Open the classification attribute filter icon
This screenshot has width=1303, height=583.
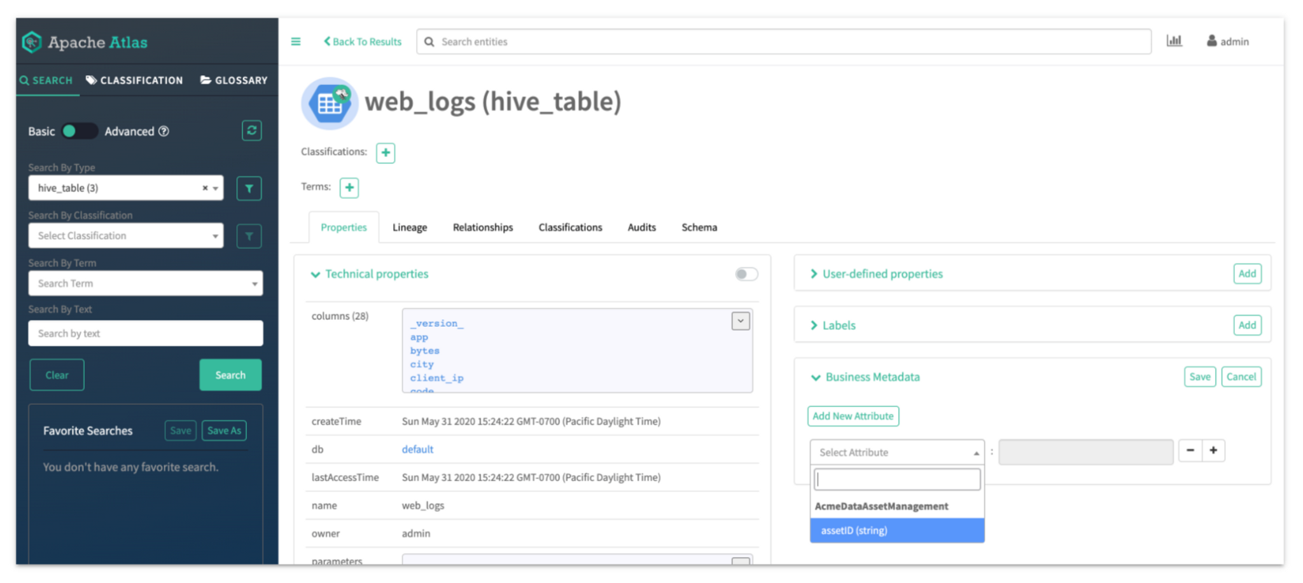249,237
